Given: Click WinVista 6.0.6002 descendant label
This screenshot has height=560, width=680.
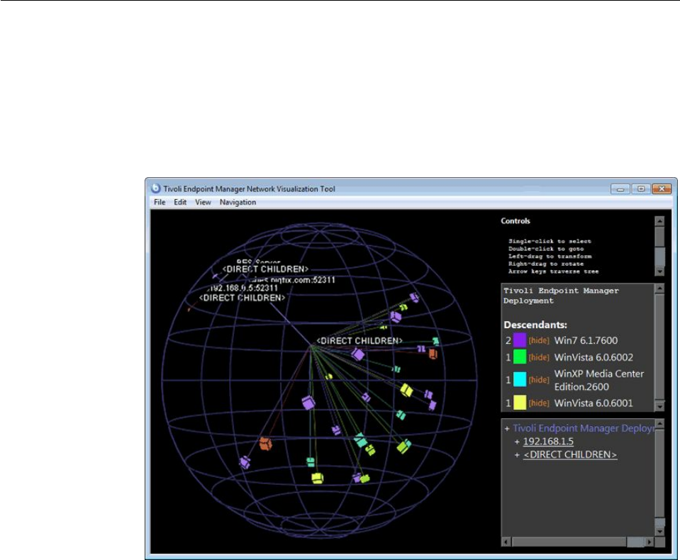Looking at the screenshot, I should pyautogui.click(x=593, y=357).
